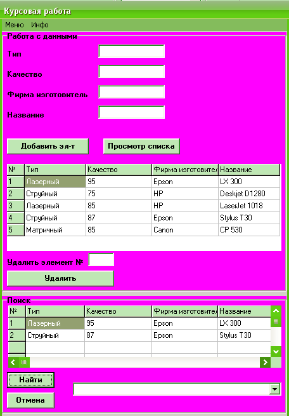Focus the Фирма изготовитель input field
Screen dimensions: 289x416
132,92
